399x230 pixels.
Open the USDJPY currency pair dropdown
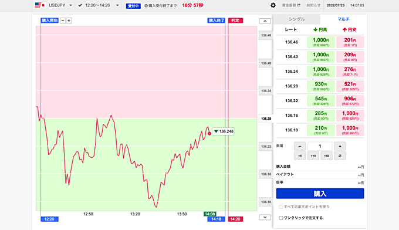pos(60,5)
